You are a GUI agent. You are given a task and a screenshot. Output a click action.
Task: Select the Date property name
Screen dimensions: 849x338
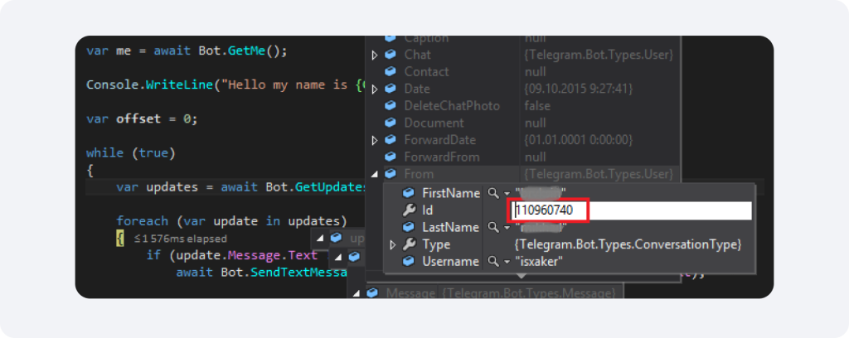417,89
